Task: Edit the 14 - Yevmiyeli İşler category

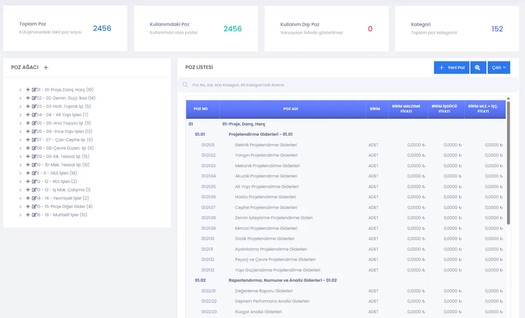Action: (34, 198)
